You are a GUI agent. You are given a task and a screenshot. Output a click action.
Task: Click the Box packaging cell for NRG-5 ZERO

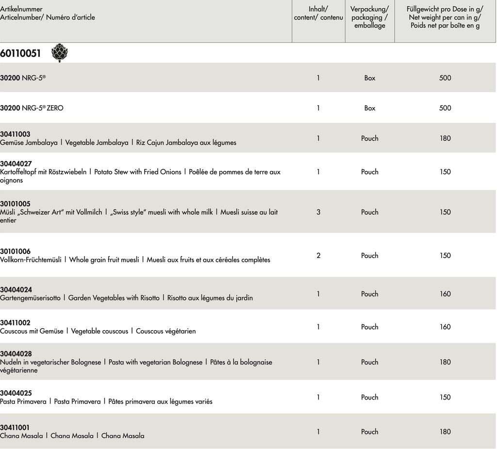[x=369, y=108]
